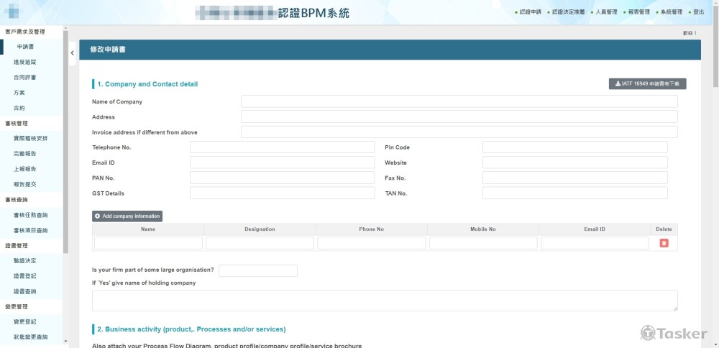Screen dimensions: 719x348
Task: Click the IATF 16949 application form download button
Action: [x=647, y=84]
